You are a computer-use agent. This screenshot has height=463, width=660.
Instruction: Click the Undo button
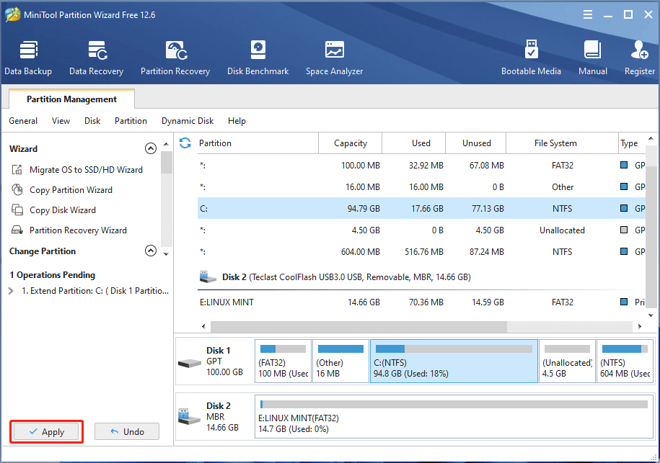click(x=127, y=431)
